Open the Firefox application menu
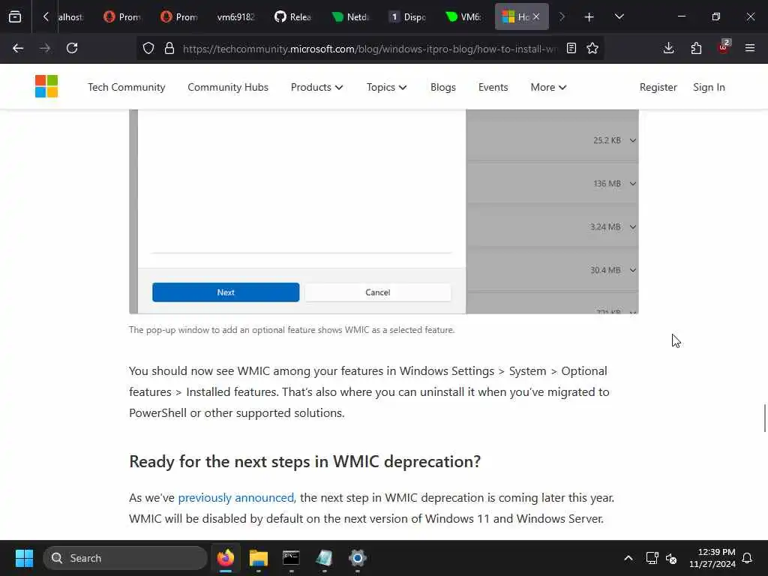This screenshot has width=768, height=576. [750, 48]
